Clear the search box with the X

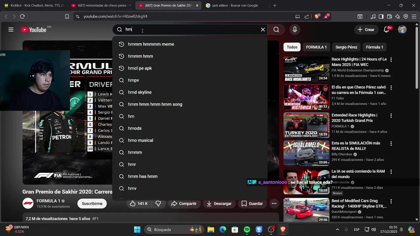click(263, 29)
